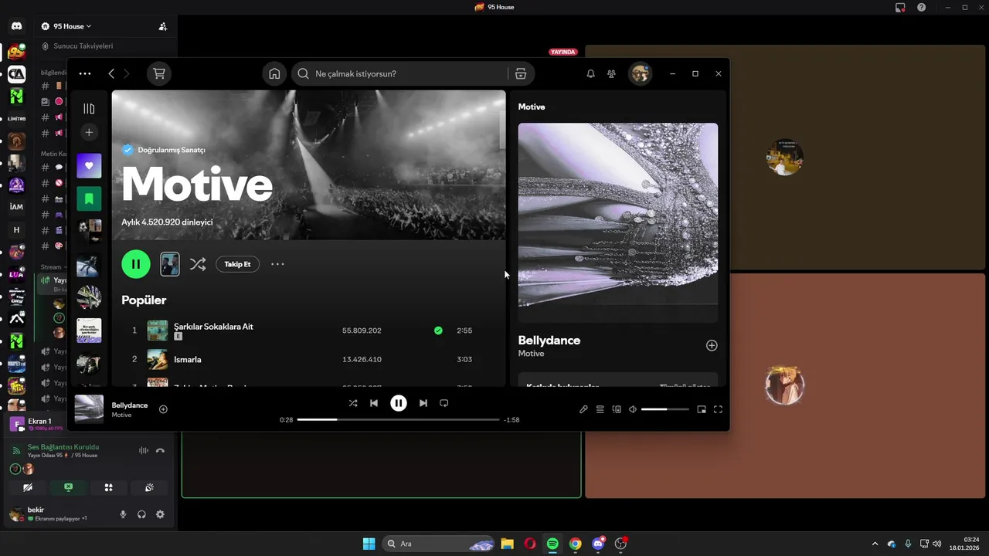Add Bellydance to Liked Songs in right panel

click(712, 345)
